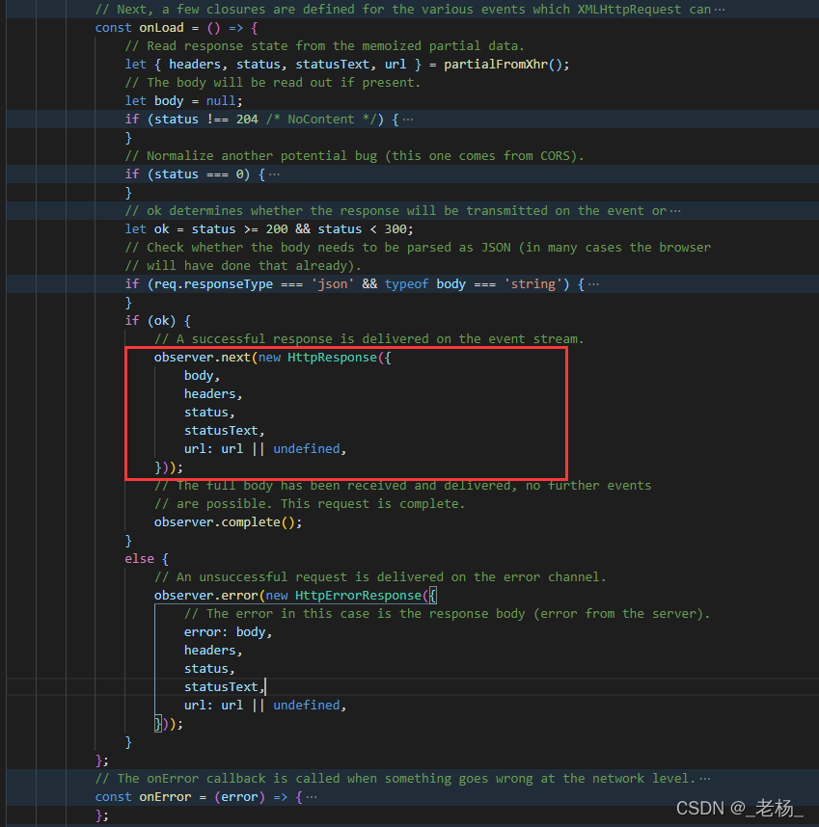Click '300' in the ok assignment
This screenshot has height=827, width=819.
point(396,229)
